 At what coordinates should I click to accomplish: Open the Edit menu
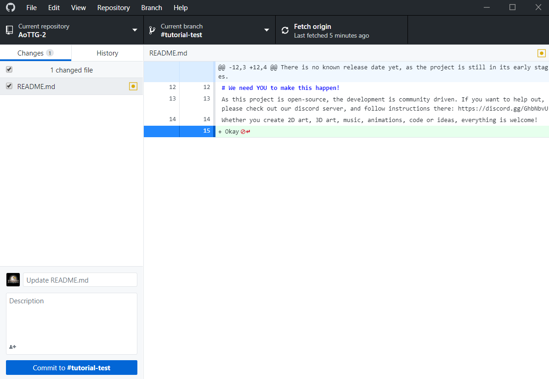[x=54, y=8]
